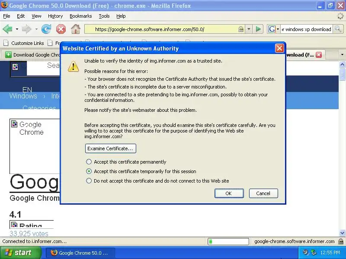Select Do not accept this certificate option

(x=89, y=181)
